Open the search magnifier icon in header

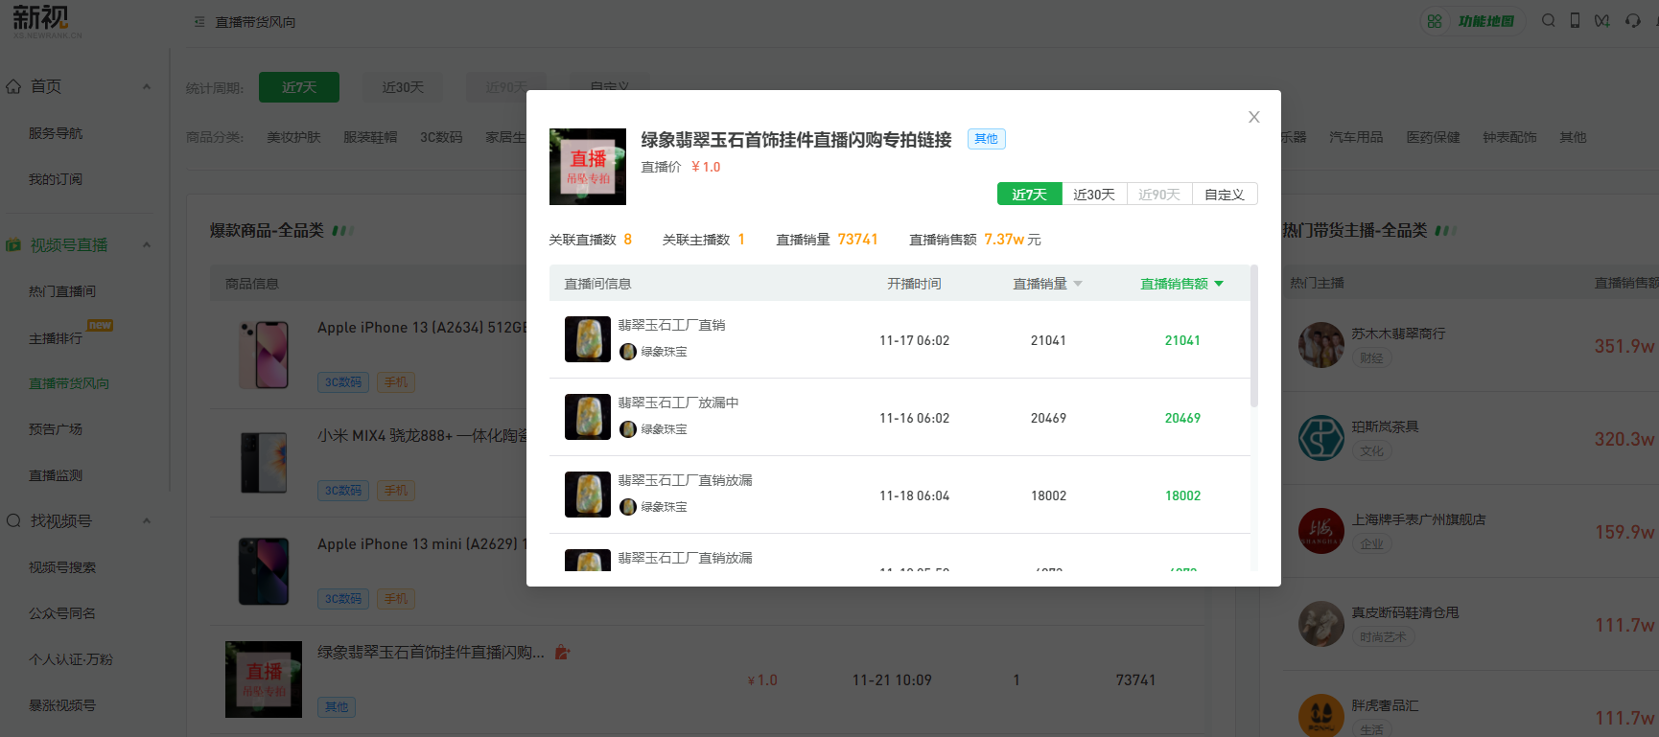tap(1548, 20)
